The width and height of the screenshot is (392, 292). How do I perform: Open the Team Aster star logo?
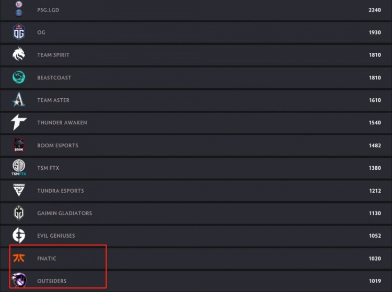click(x=19, y=99)
